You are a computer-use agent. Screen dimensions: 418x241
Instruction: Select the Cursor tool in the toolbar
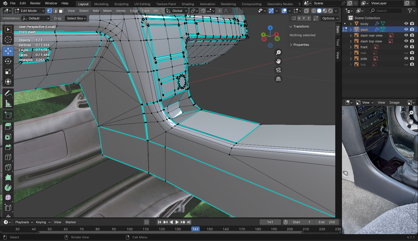click(8, 40)
